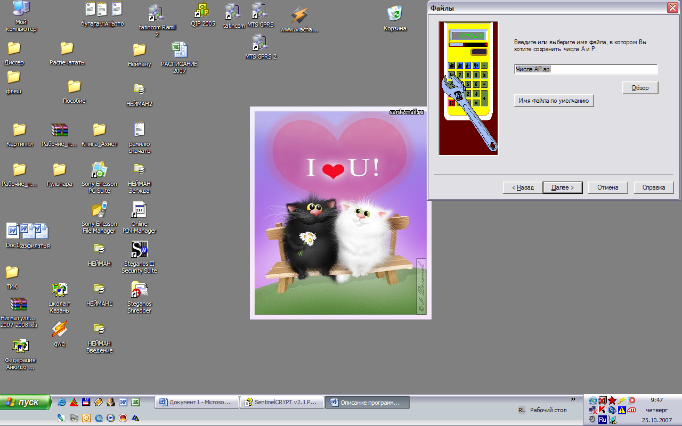
Task: Select the Sony Ericsson File Manager icon
Action: tap(99, 217)
